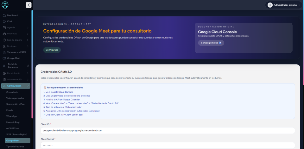Open the Administrador Sistema user dropdown
The width and height of the screenshot is (304, 149).
tap(284, 5)
